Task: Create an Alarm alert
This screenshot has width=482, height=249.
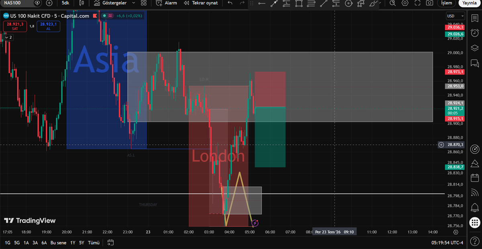Action: tap(166, 3)
